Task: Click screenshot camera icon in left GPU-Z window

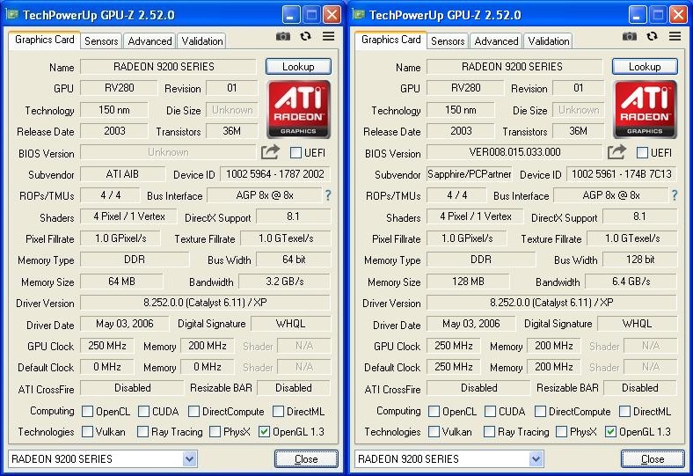Action: (283, 36)
